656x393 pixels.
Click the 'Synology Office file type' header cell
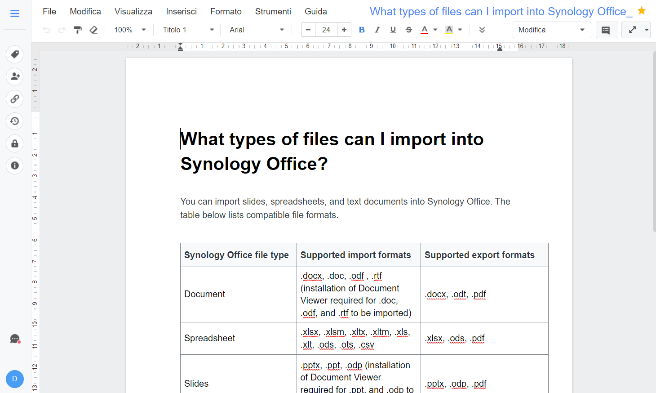(238, 255)
